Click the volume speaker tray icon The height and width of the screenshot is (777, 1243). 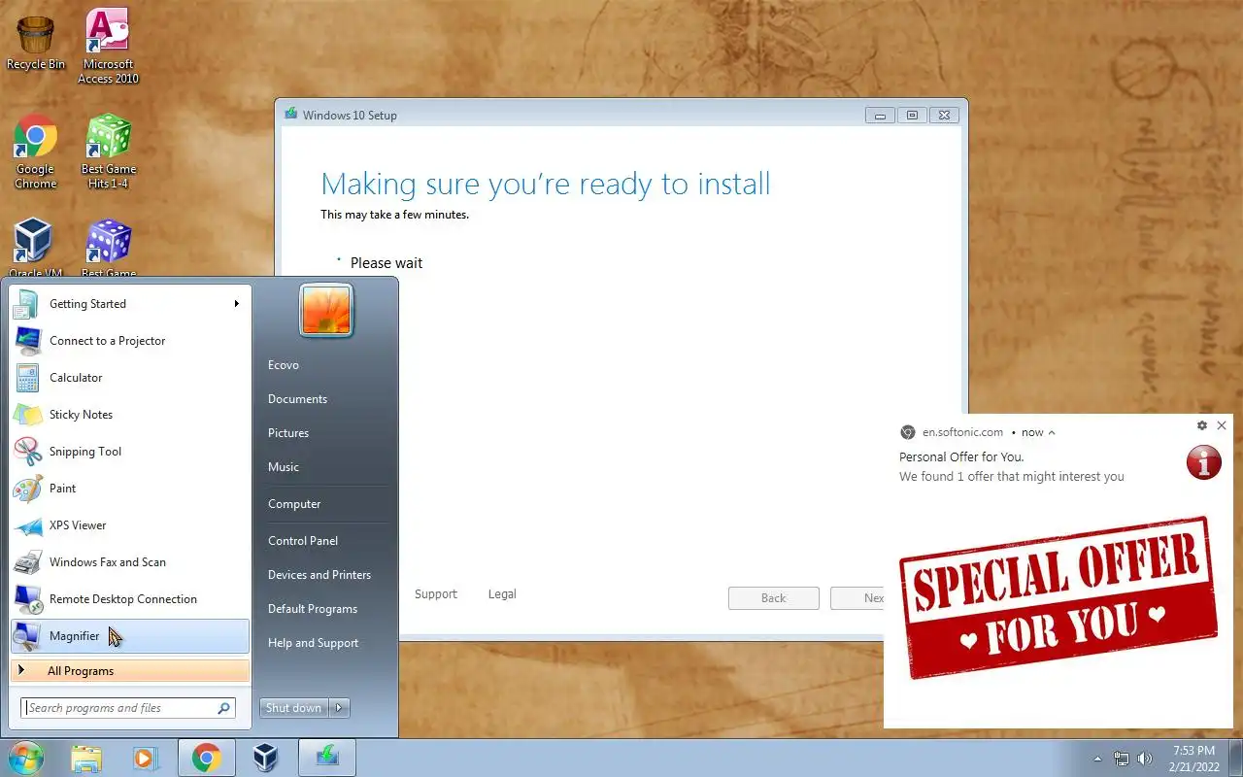[1145, 759]
